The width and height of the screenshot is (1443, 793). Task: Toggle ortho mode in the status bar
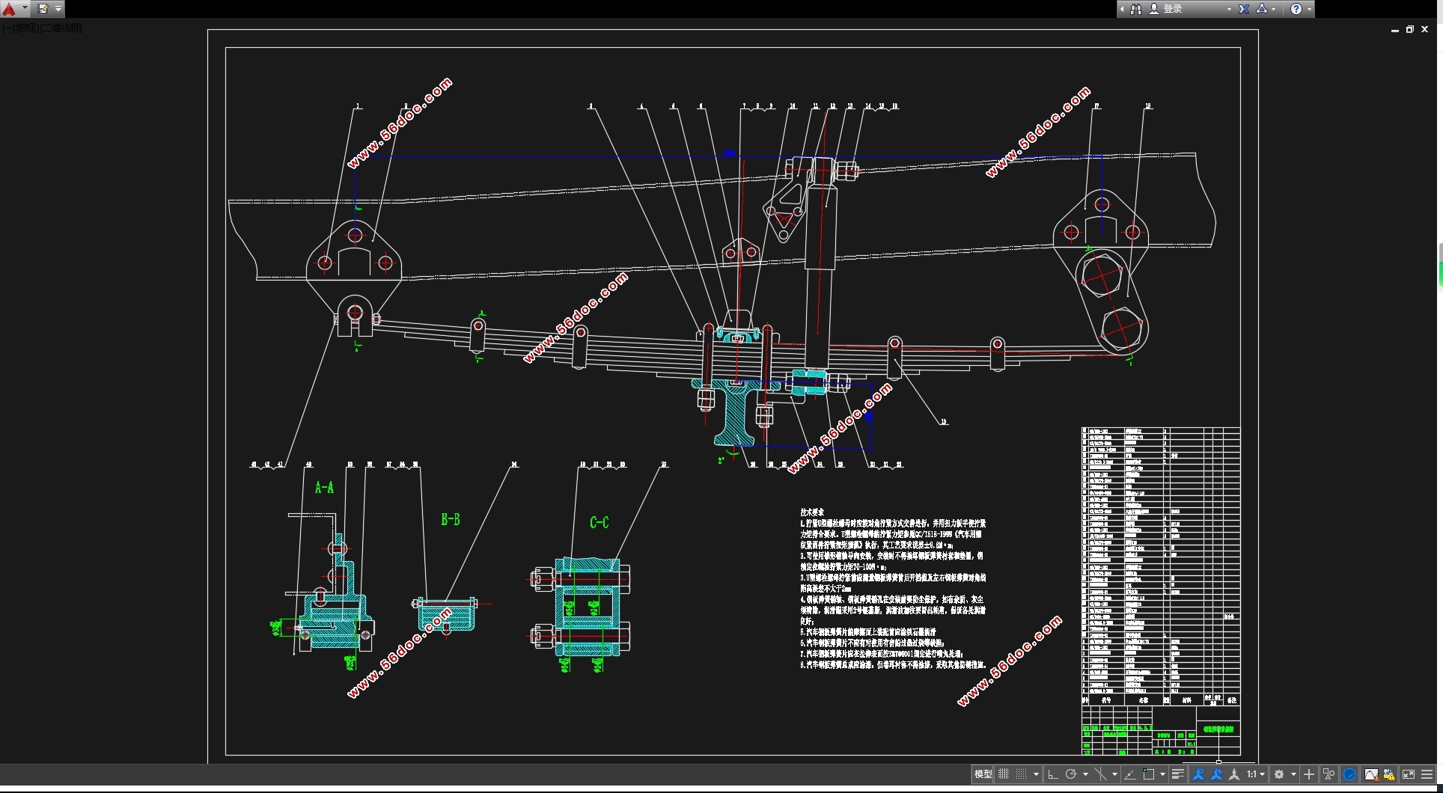pos(1052,774)
